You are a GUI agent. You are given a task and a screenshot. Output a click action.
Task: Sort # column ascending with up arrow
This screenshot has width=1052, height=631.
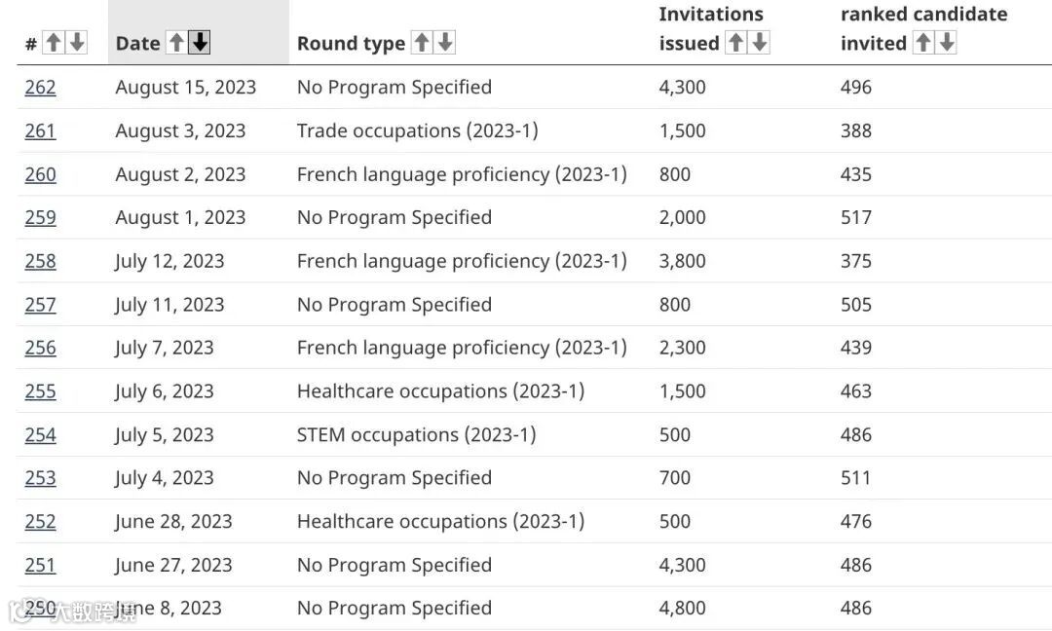click(x=54, y=43)
